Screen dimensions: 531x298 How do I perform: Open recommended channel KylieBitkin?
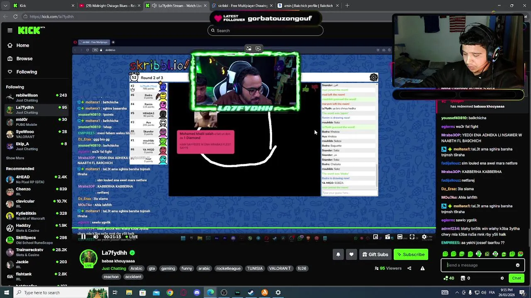36,216
